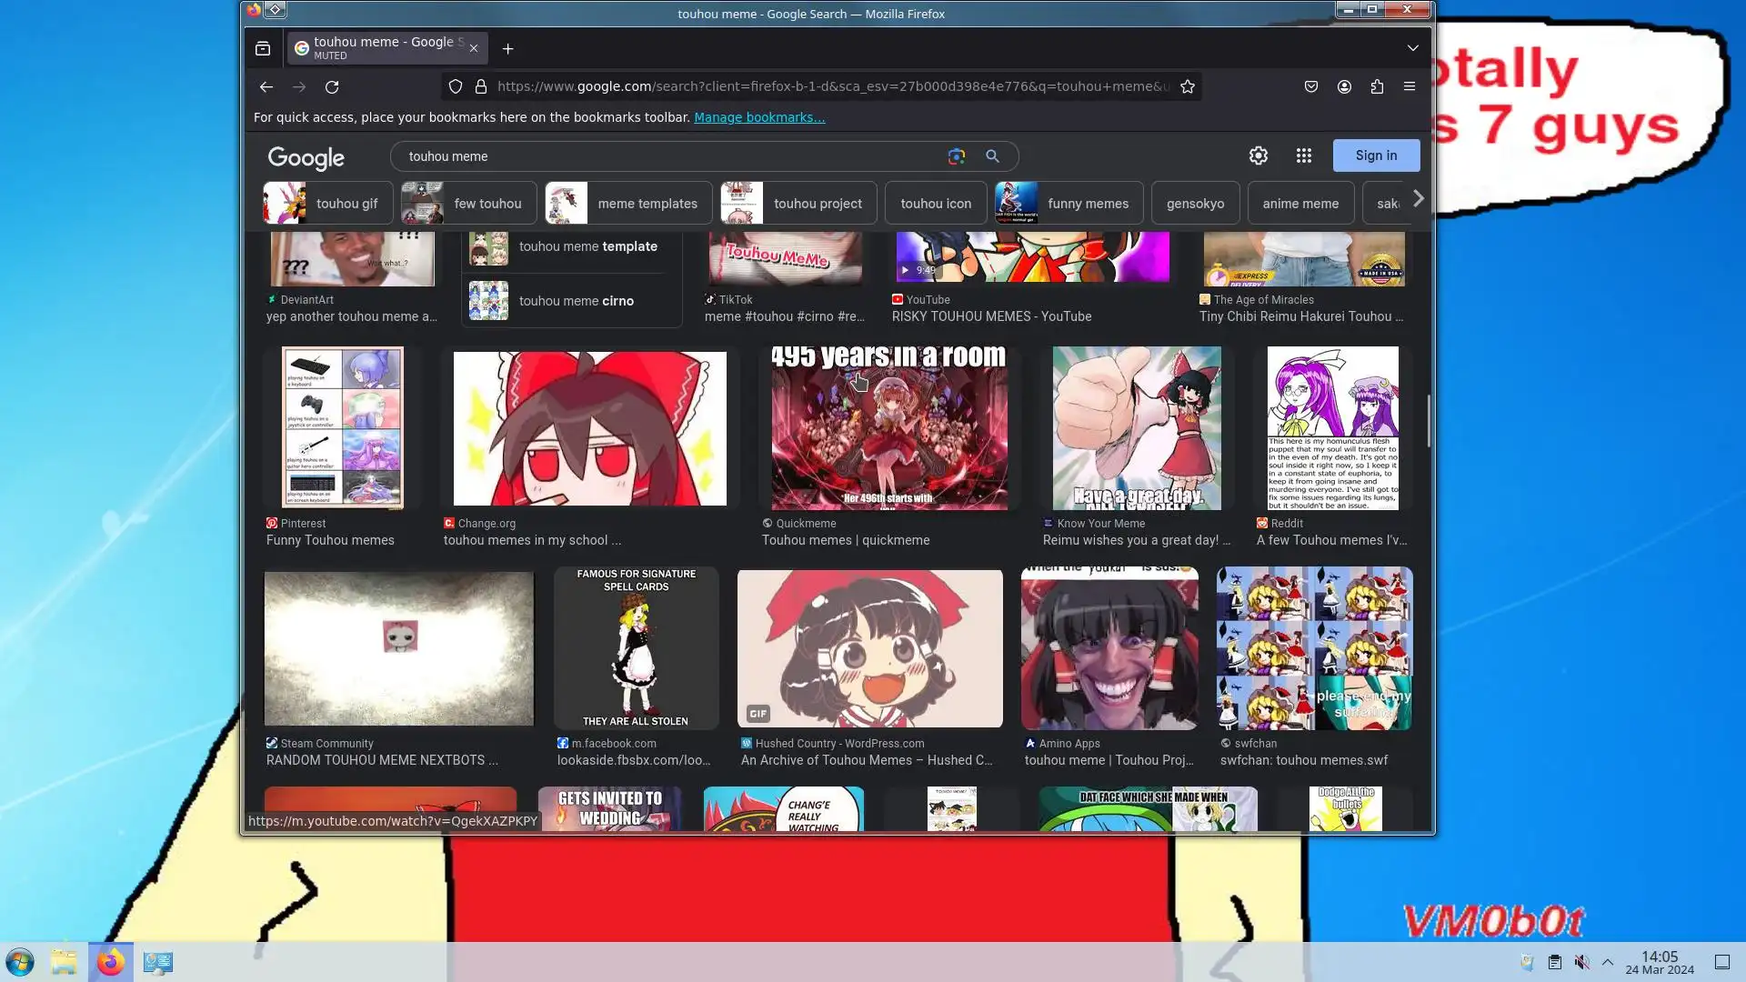Toggle the muted speaker tray icon
1746x982 pixels.
click(1582, 962)
